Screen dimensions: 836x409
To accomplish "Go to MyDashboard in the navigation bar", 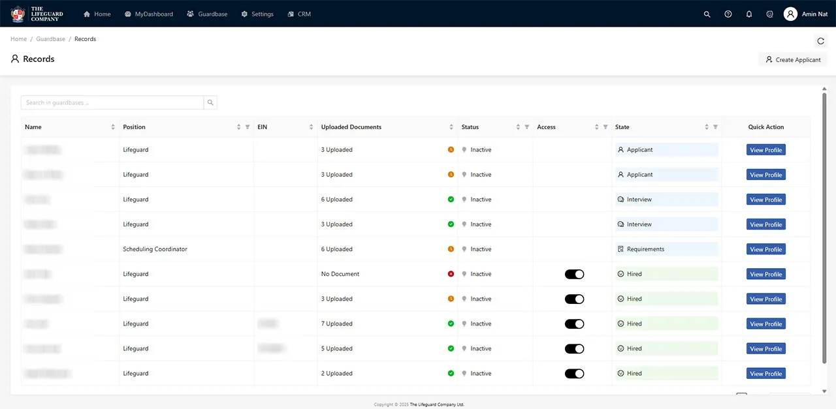I will click(x=148, y=14).
